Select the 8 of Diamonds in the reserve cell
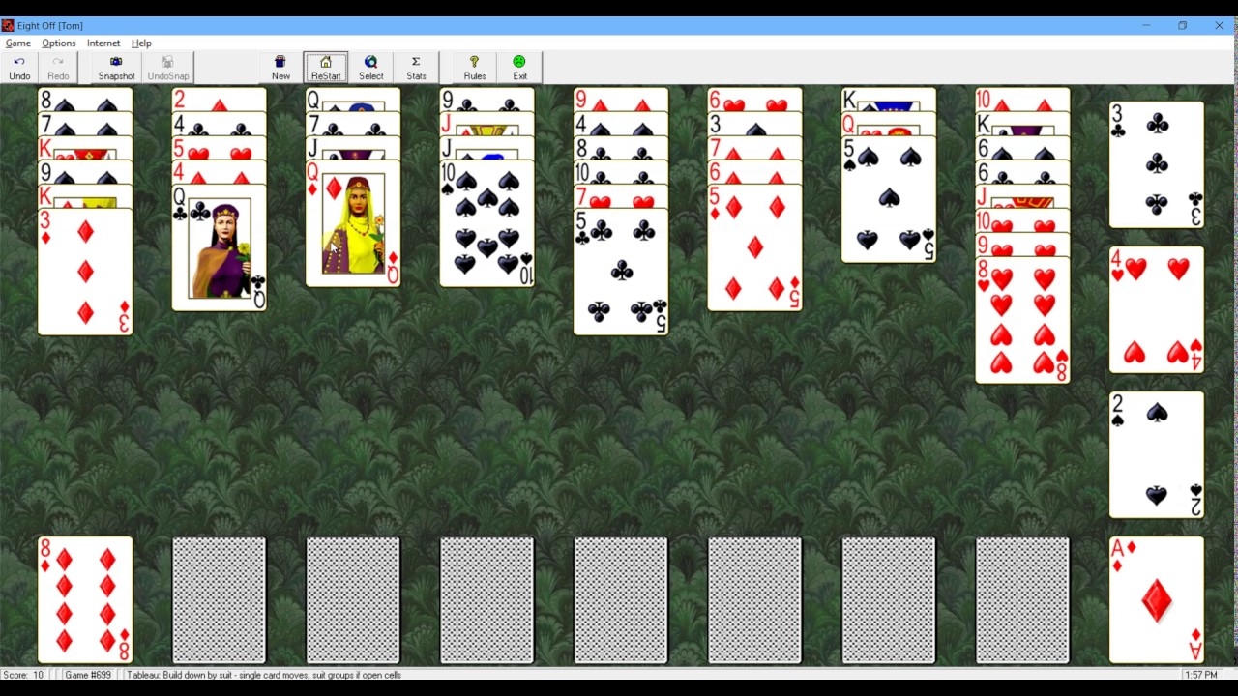The width and height of the screenshot is (1238, 696). coord(84,599)
